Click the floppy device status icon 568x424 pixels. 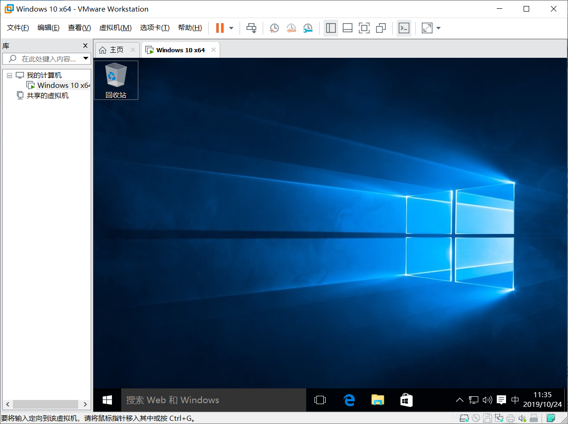tap(487, 418)
